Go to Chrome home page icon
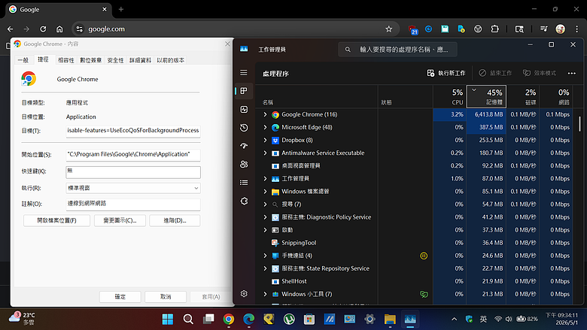This screenshot has height=330, width=587. pyautogui.click(x=59, y=29)
